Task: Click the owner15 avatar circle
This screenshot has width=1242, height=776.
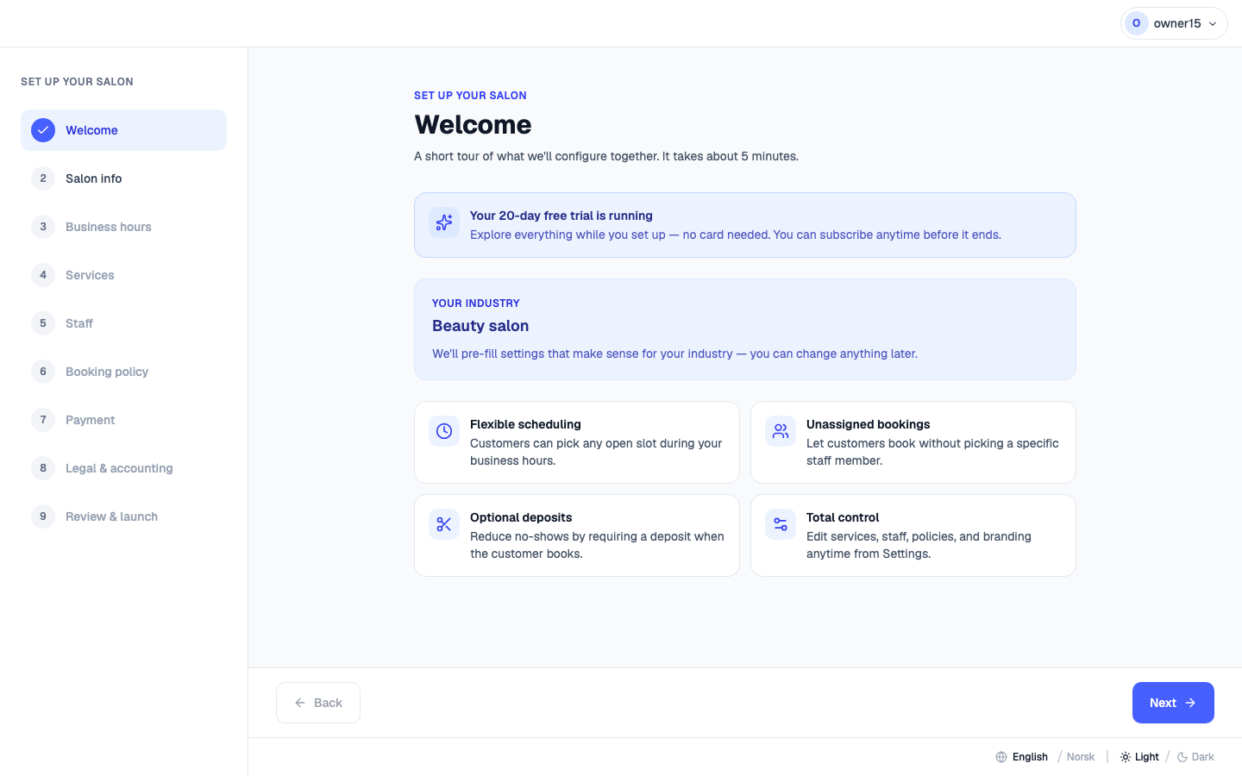Action: [x=1137, y=23]
